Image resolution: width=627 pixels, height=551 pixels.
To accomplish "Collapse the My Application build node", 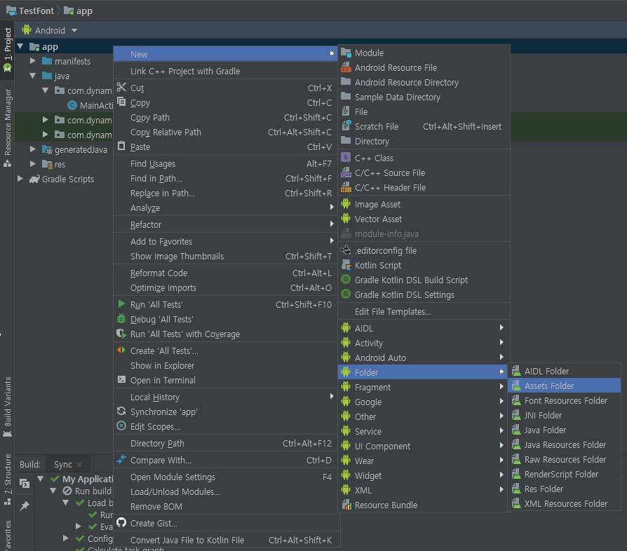I will coord(41,478).
